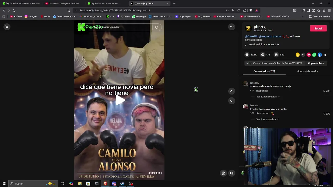Mute the video with the speaker icon
This screenshot has height=187, width=333.
pyautogui.click(x=232, y=173)
